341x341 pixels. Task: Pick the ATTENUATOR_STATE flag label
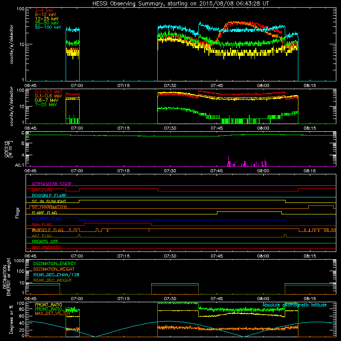point(52,184)
